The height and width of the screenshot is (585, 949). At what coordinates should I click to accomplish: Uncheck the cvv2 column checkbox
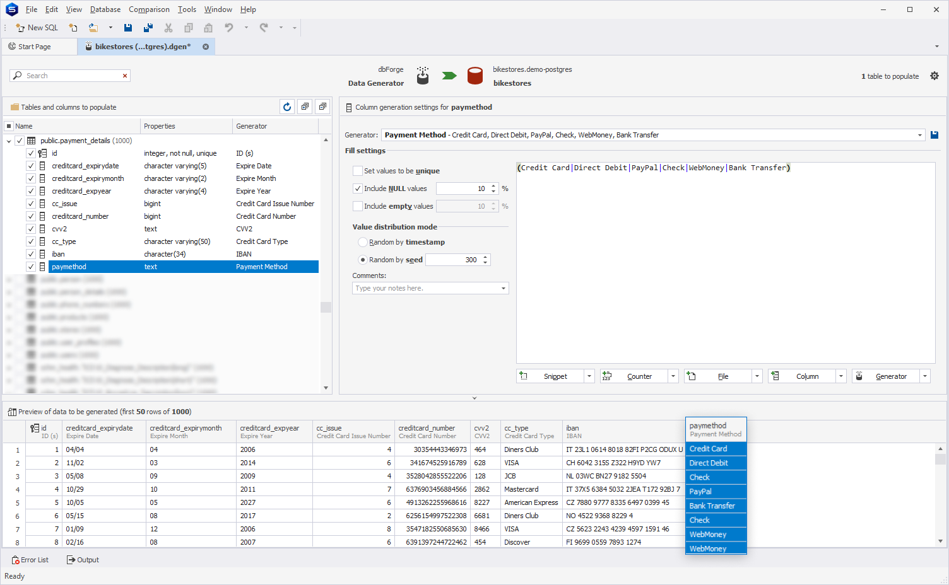31,229
